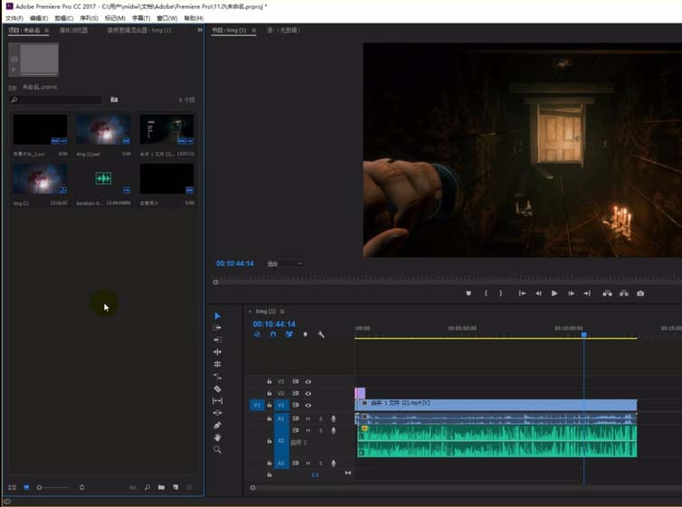Viewport: 682px width, 507px height.
Task: Toggle sync lock on track V2
Action: point(296,393)
